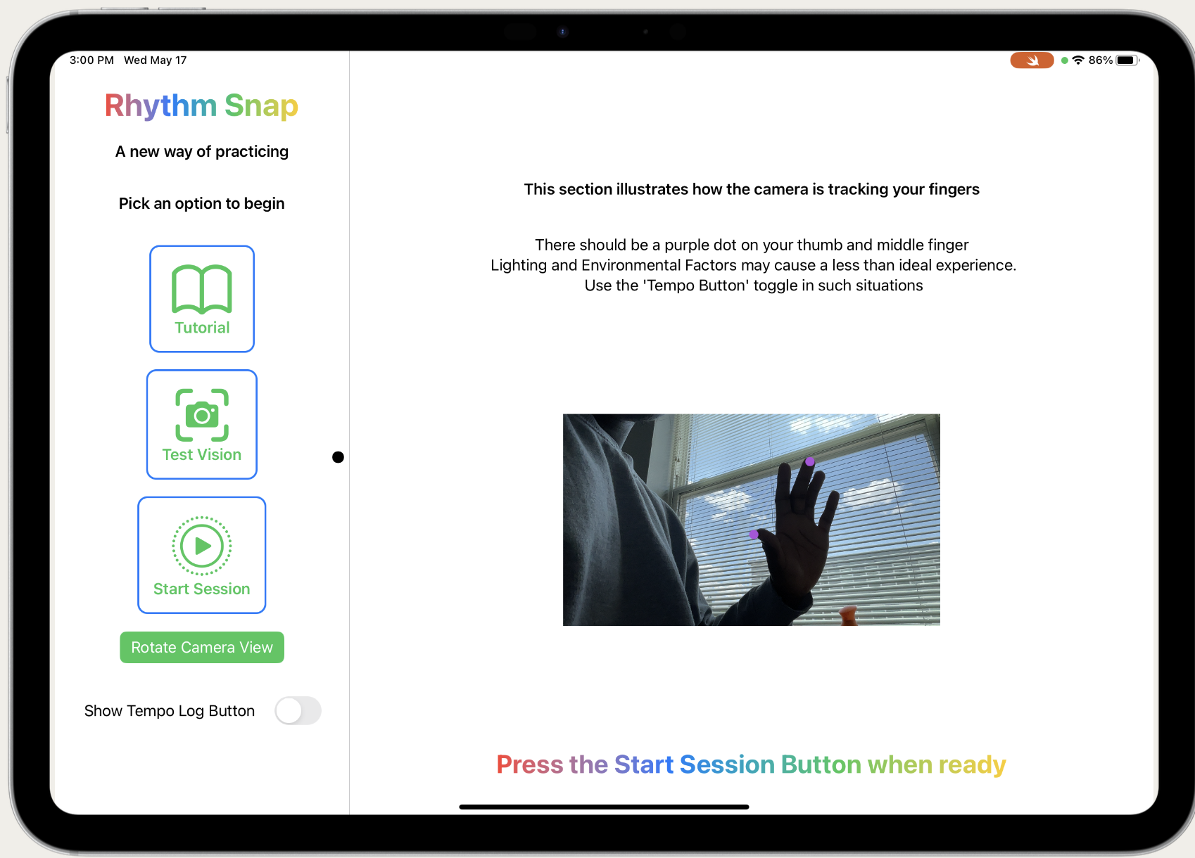Viewport: 1195px width, 858px height.
Task: Click the purple dot on the middle finger
Action: (x=810, y=461)
